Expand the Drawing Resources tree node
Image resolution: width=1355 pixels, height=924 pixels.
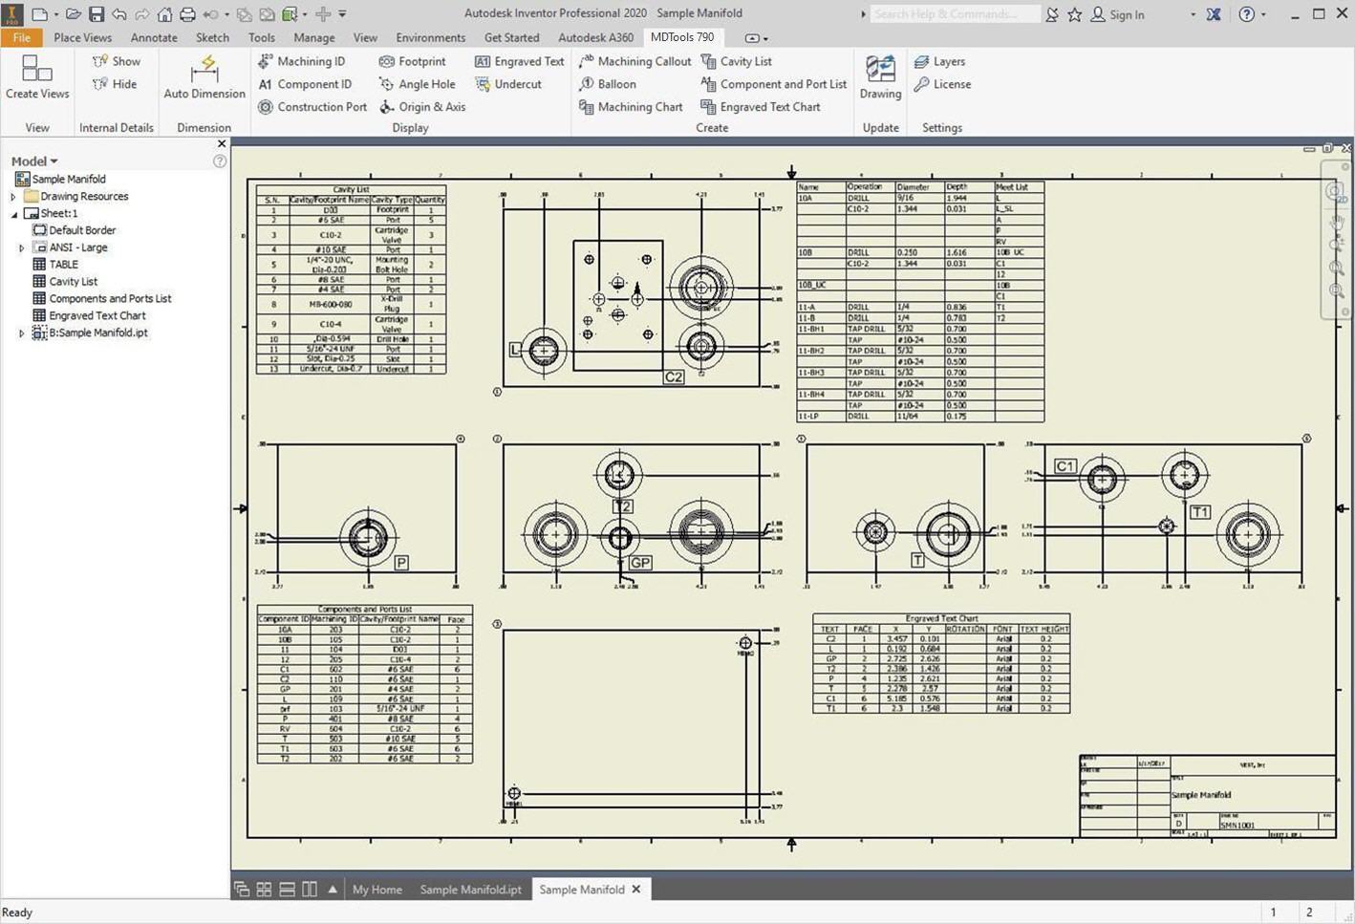click(x=13, y=197)
